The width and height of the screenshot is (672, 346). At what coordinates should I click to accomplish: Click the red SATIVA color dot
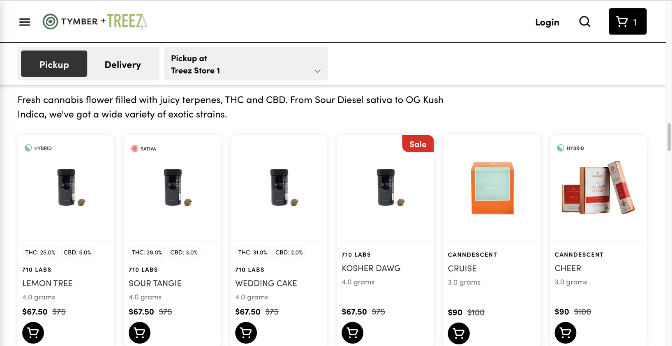pos(134,148)
